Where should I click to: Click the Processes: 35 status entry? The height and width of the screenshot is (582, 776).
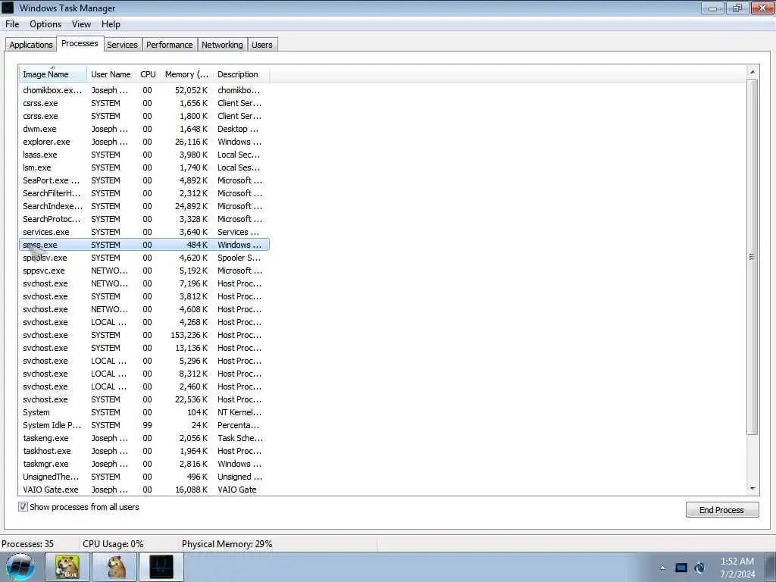[x=28, y=544]
